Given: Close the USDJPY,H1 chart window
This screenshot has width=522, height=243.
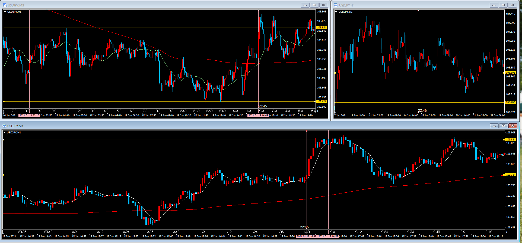Looking at the screenshot, I should pyautogui.click(x=512, y=5).
